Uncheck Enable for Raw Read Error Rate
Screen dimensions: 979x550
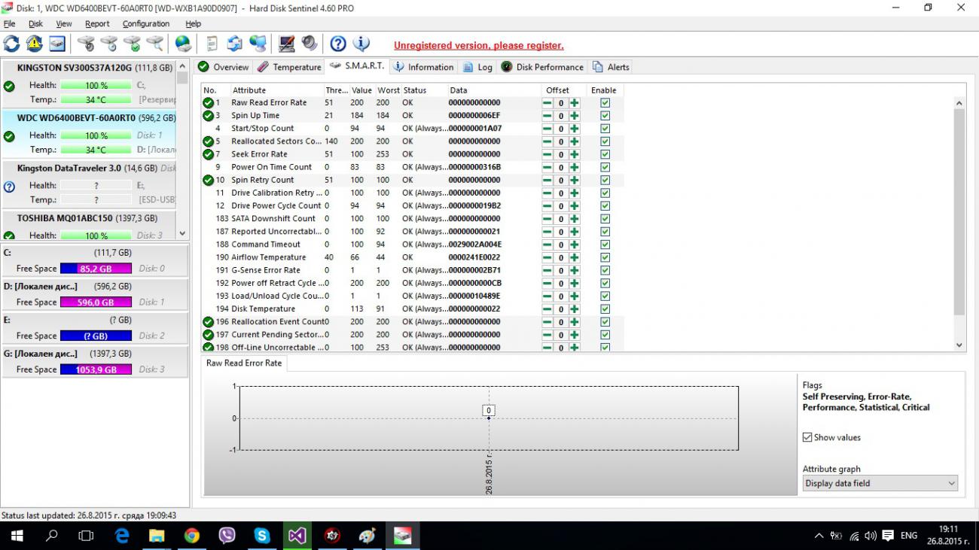[x=605, y=103]
